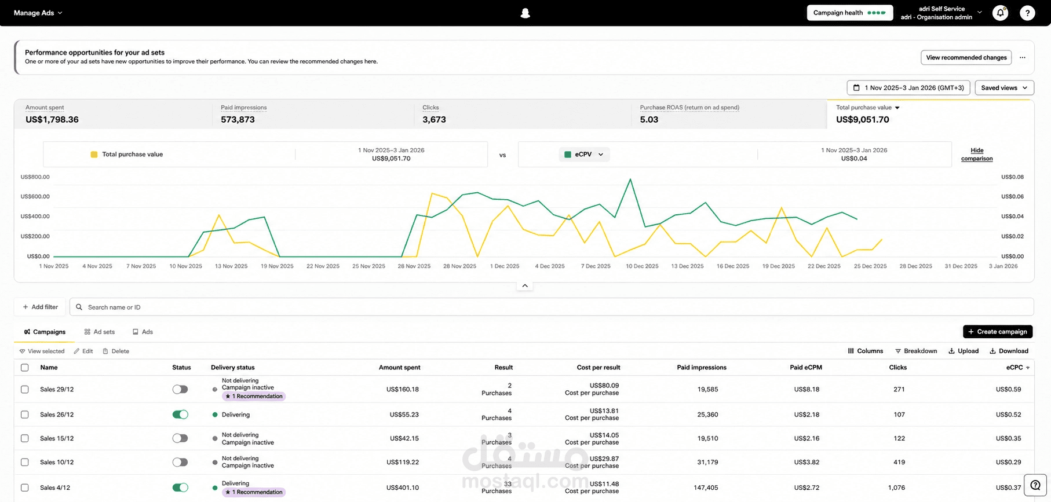This screenshot has height=502, width=1051.
Task: Click the calendar icon in the date range
Action: coord(856,88)
